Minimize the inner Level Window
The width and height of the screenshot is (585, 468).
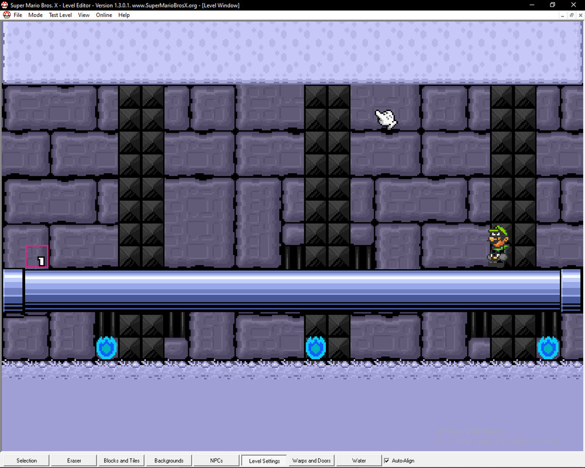tap(563, 15)
